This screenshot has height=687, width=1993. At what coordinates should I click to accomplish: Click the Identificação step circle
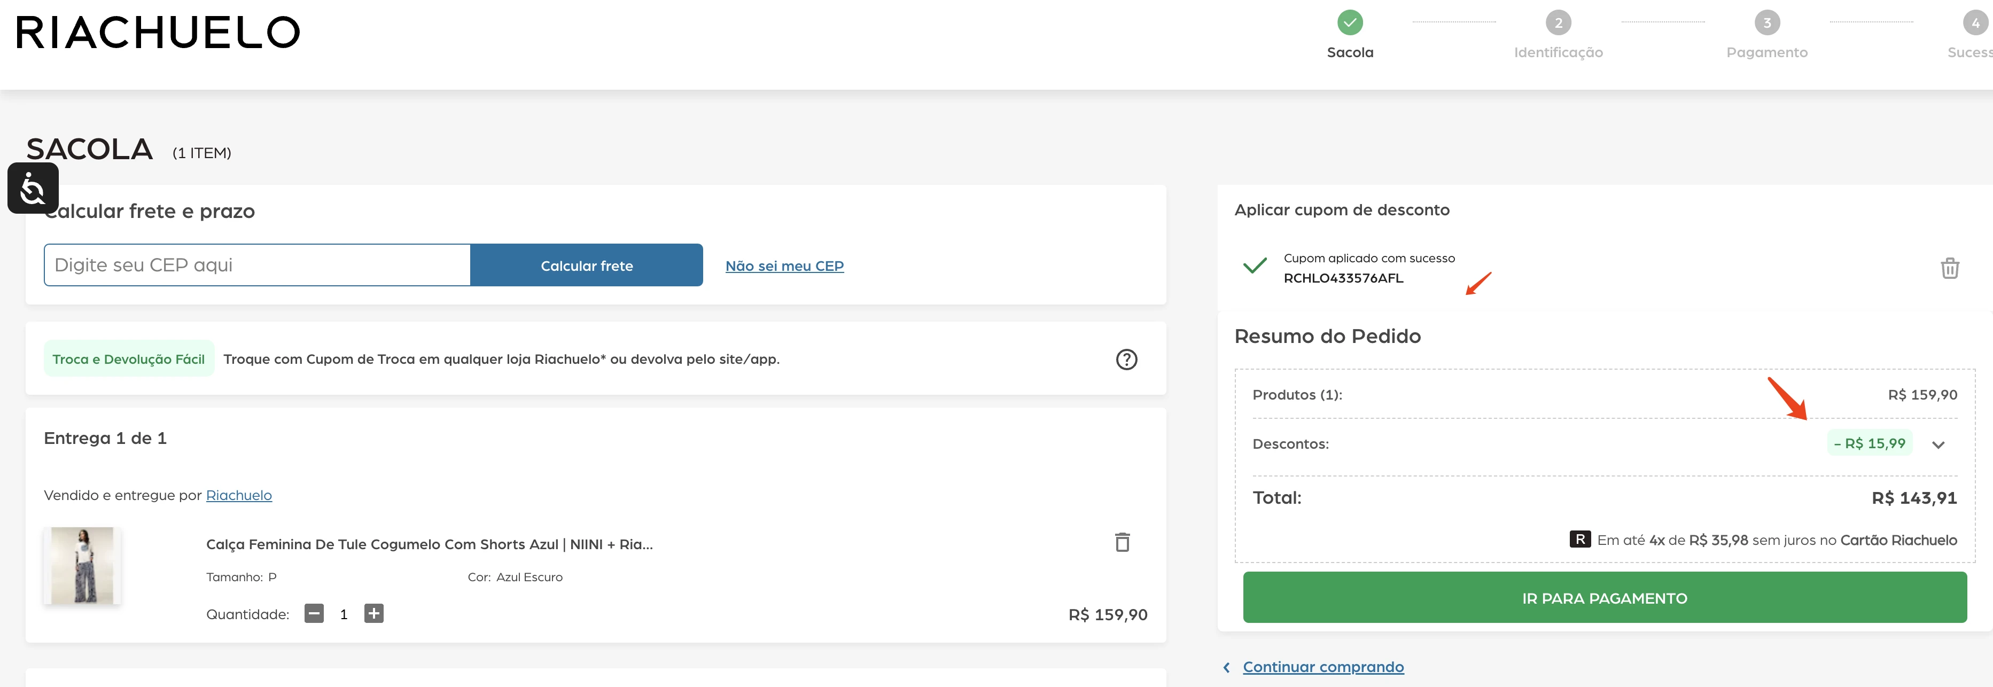[x=1558, y=22]
